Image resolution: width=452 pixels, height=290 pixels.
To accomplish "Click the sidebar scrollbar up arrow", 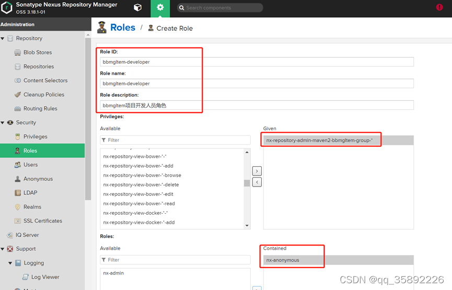I will coord(88,34).
